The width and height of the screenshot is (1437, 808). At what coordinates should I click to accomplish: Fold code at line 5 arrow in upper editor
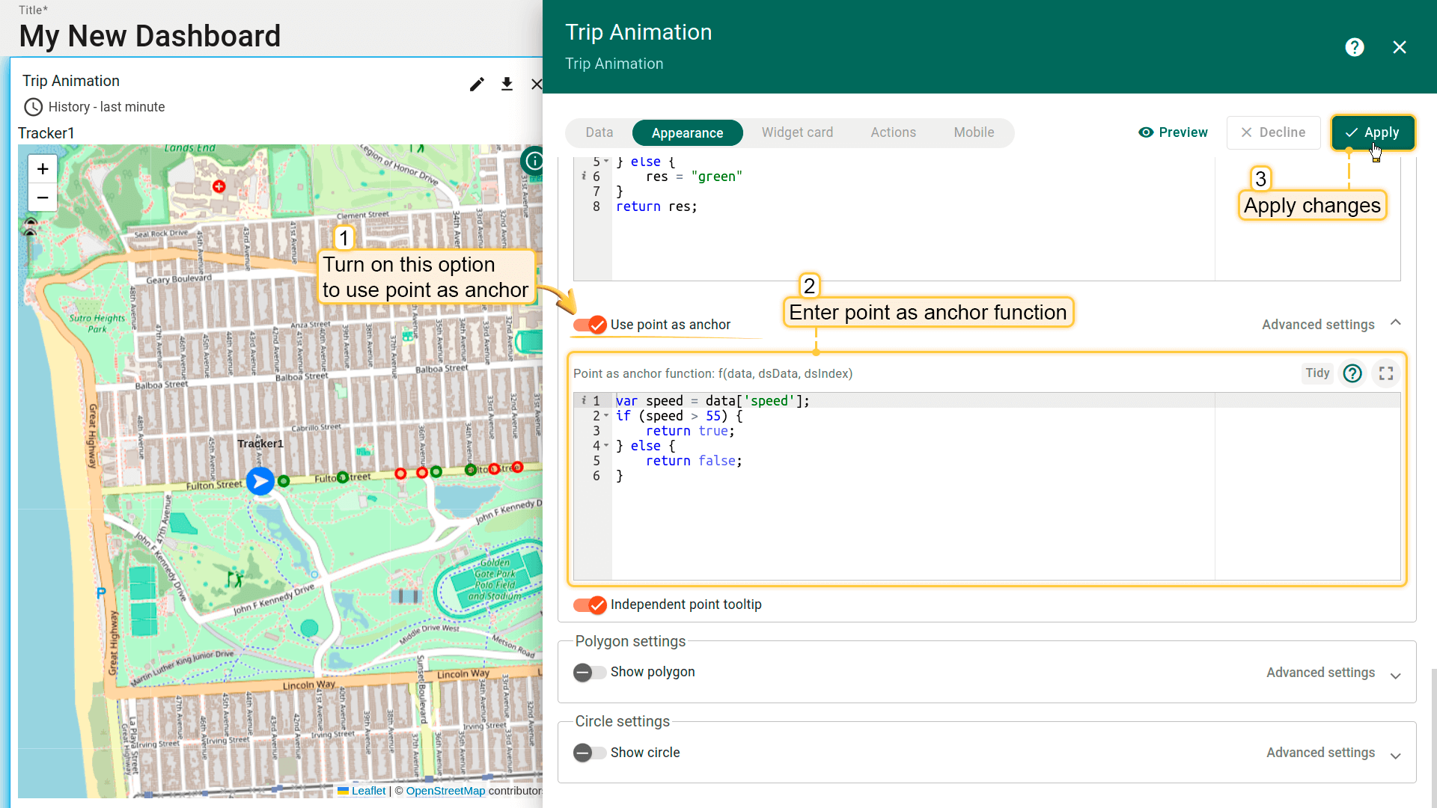click(606, 162)
